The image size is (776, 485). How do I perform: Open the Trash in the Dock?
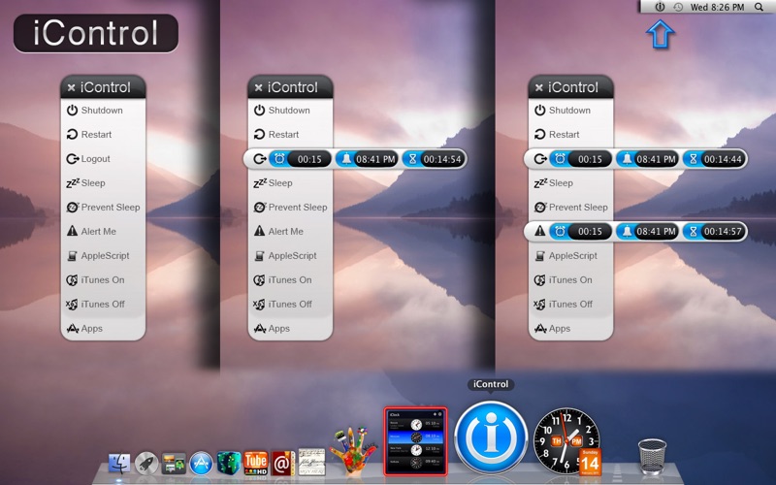(652, 457)
